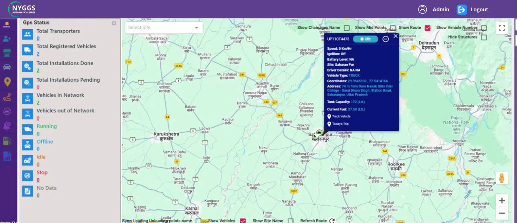
Task: Click the Vehicles out of Network icon
Action: (x=27, y=114)
